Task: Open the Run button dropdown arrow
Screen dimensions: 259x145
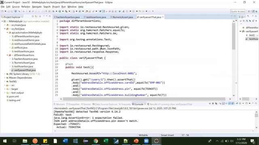Action: coord(63,11)
